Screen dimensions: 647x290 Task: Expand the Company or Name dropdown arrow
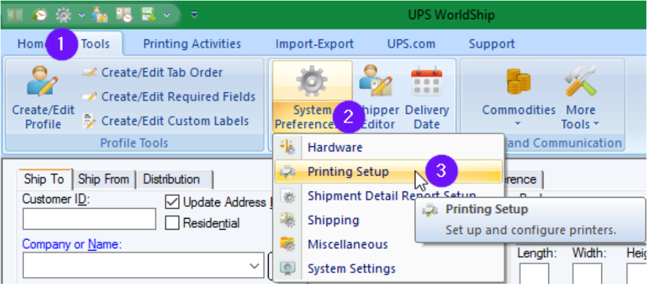[x=255, y=265]
